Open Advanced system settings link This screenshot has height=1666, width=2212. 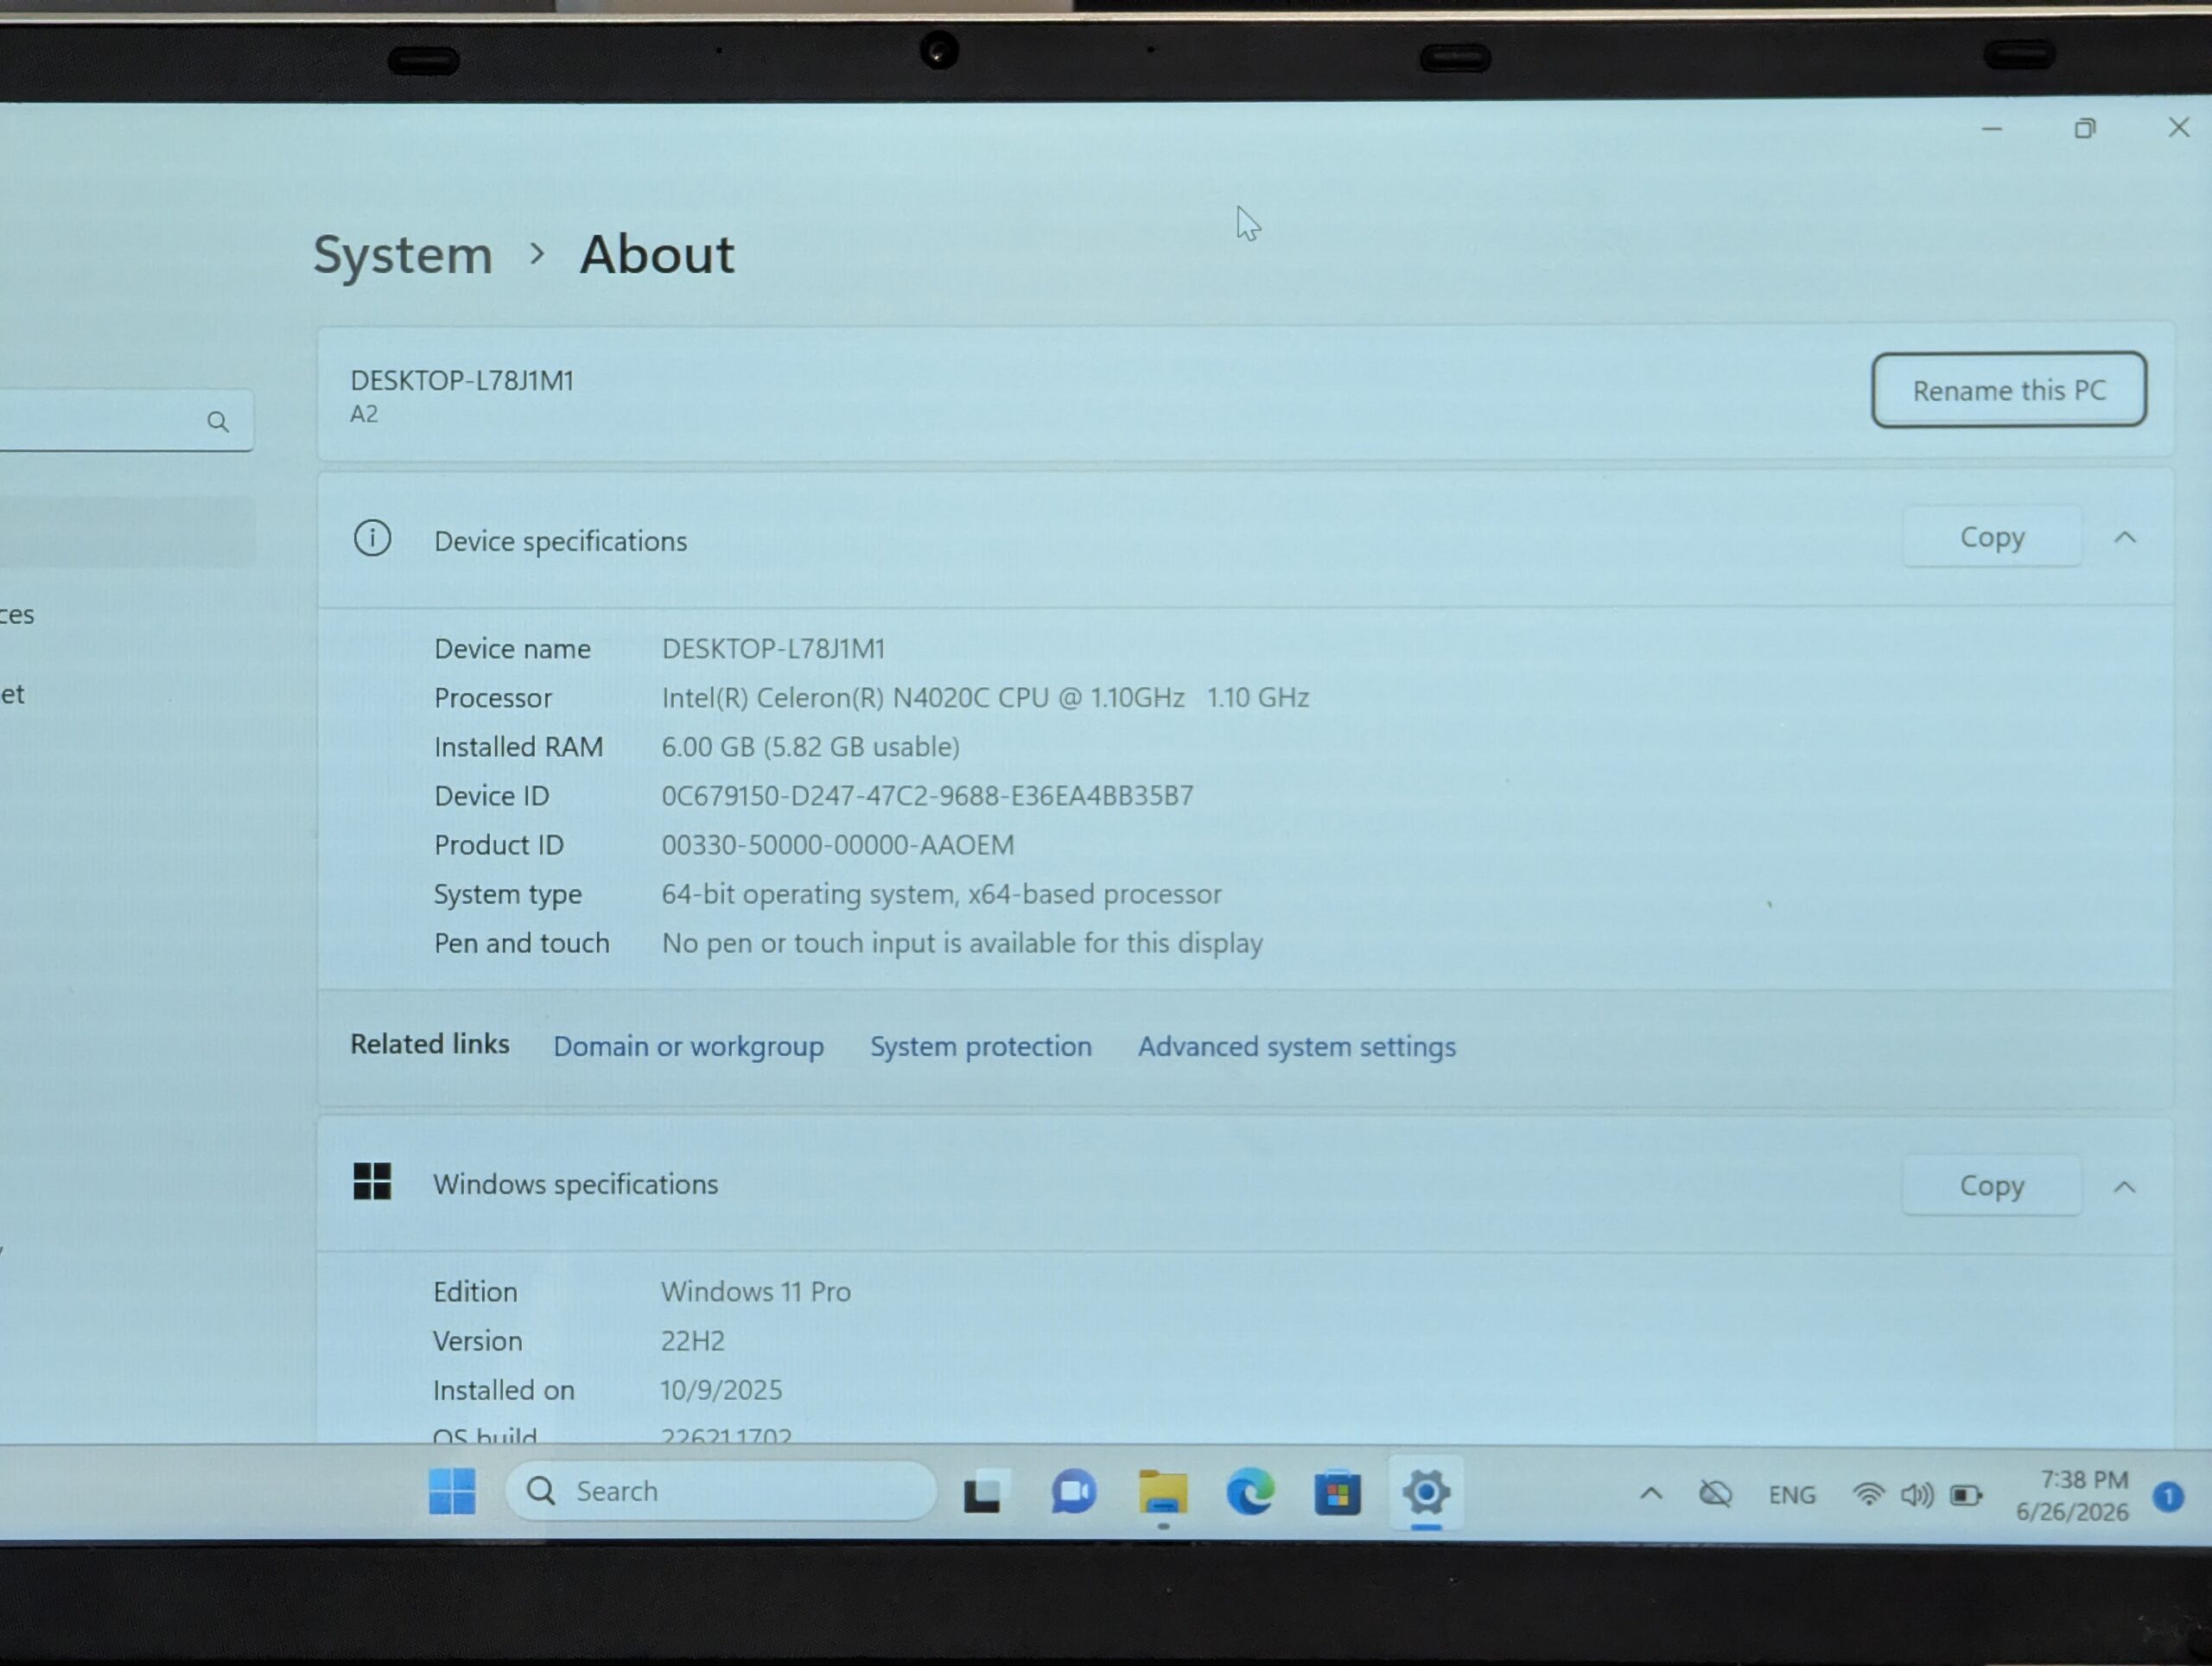click(1297, 1046)
